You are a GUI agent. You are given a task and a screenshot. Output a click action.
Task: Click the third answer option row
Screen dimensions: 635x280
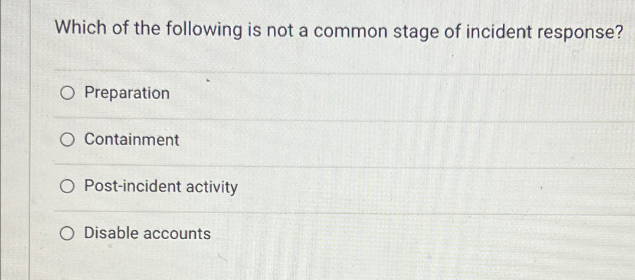point(304,186)
